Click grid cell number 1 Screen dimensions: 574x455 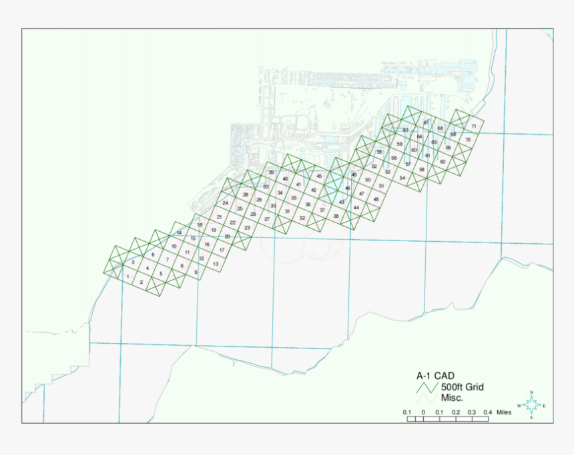(x=127, y=276)
